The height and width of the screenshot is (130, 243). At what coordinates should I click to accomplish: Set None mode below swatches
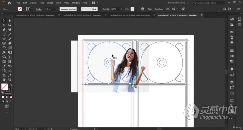[x=11, y=97]
